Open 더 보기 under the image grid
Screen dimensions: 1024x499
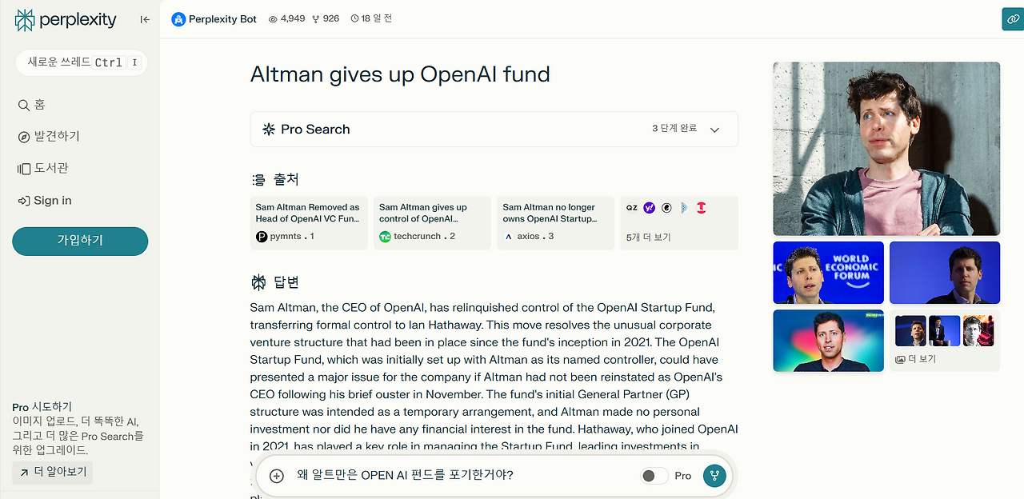(918, 358)
